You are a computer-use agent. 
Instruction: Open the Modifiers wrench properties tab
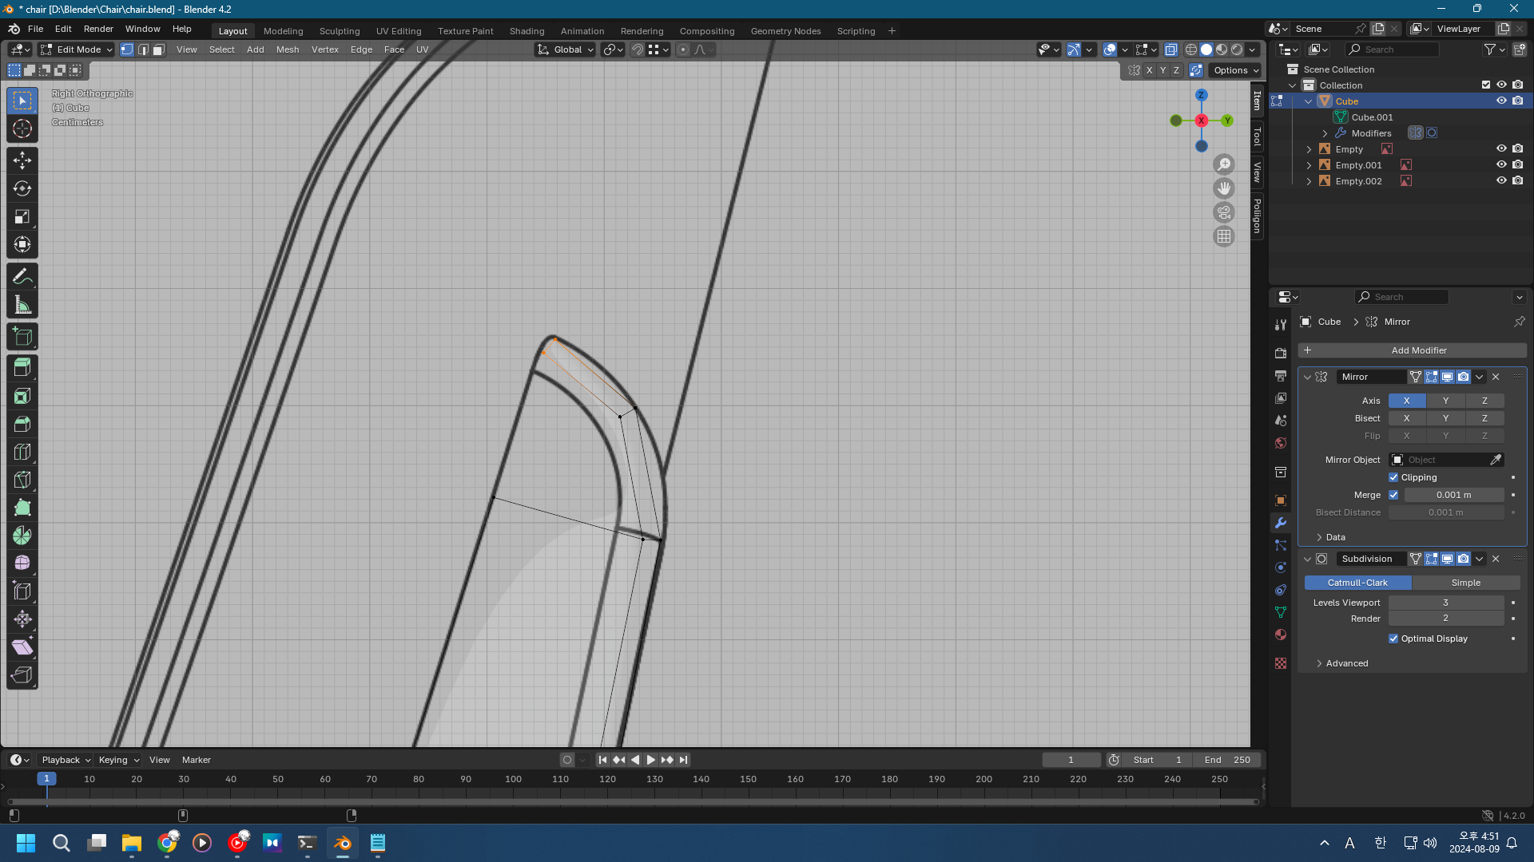(1281, 523)
